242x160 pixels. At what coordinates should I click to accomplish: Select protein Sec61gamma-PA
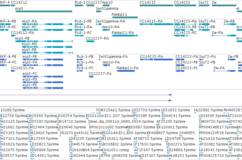click(x=100, y=60)
